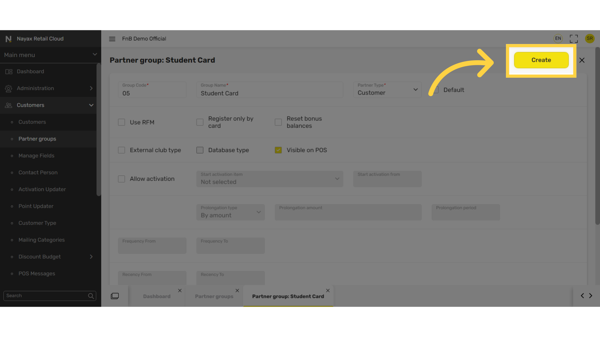Go to next tab with right arrow
Viewport: 600px width, 337px height.
click(591, 295)
